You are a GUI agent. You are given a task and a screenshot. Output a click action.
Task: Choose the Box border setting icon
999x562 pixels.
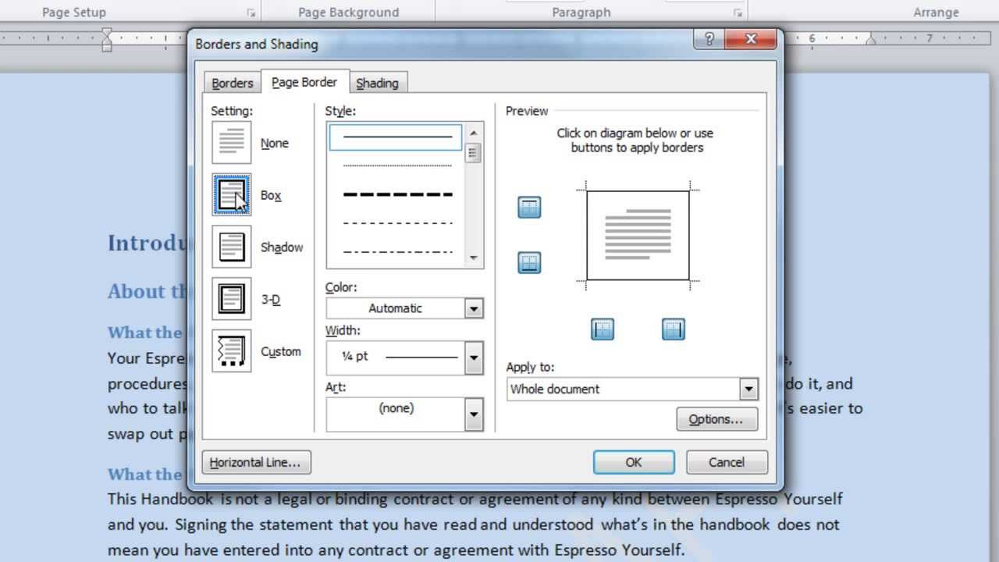click(x=232, y=195)
